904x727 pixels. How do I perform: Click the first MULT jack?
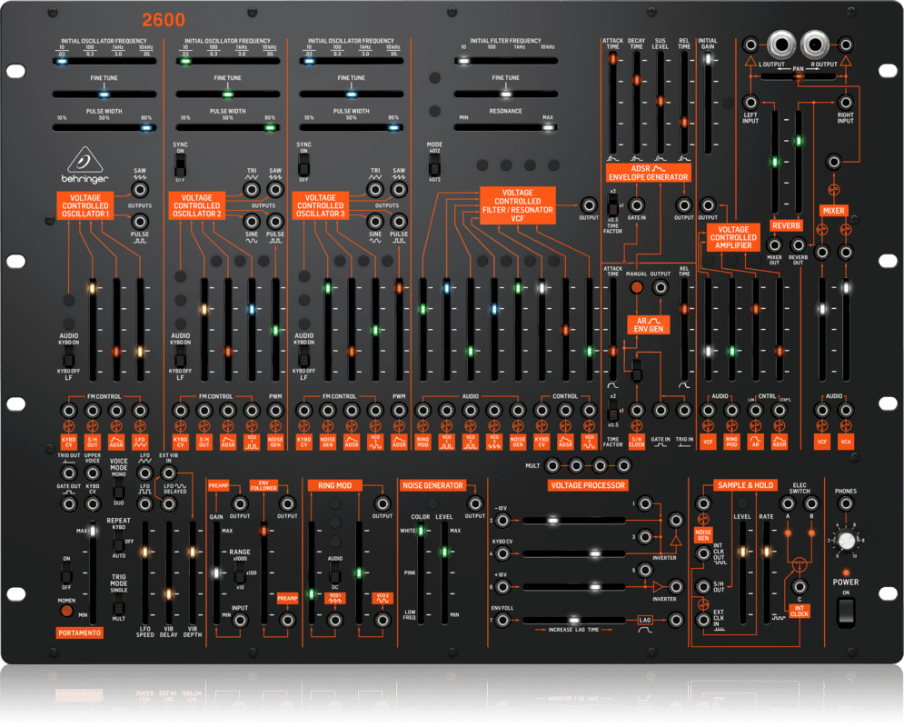(552, 465)
